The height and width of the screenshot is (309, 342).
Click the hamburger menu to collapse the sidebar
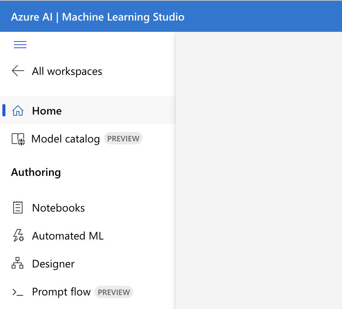coord(20,45)
